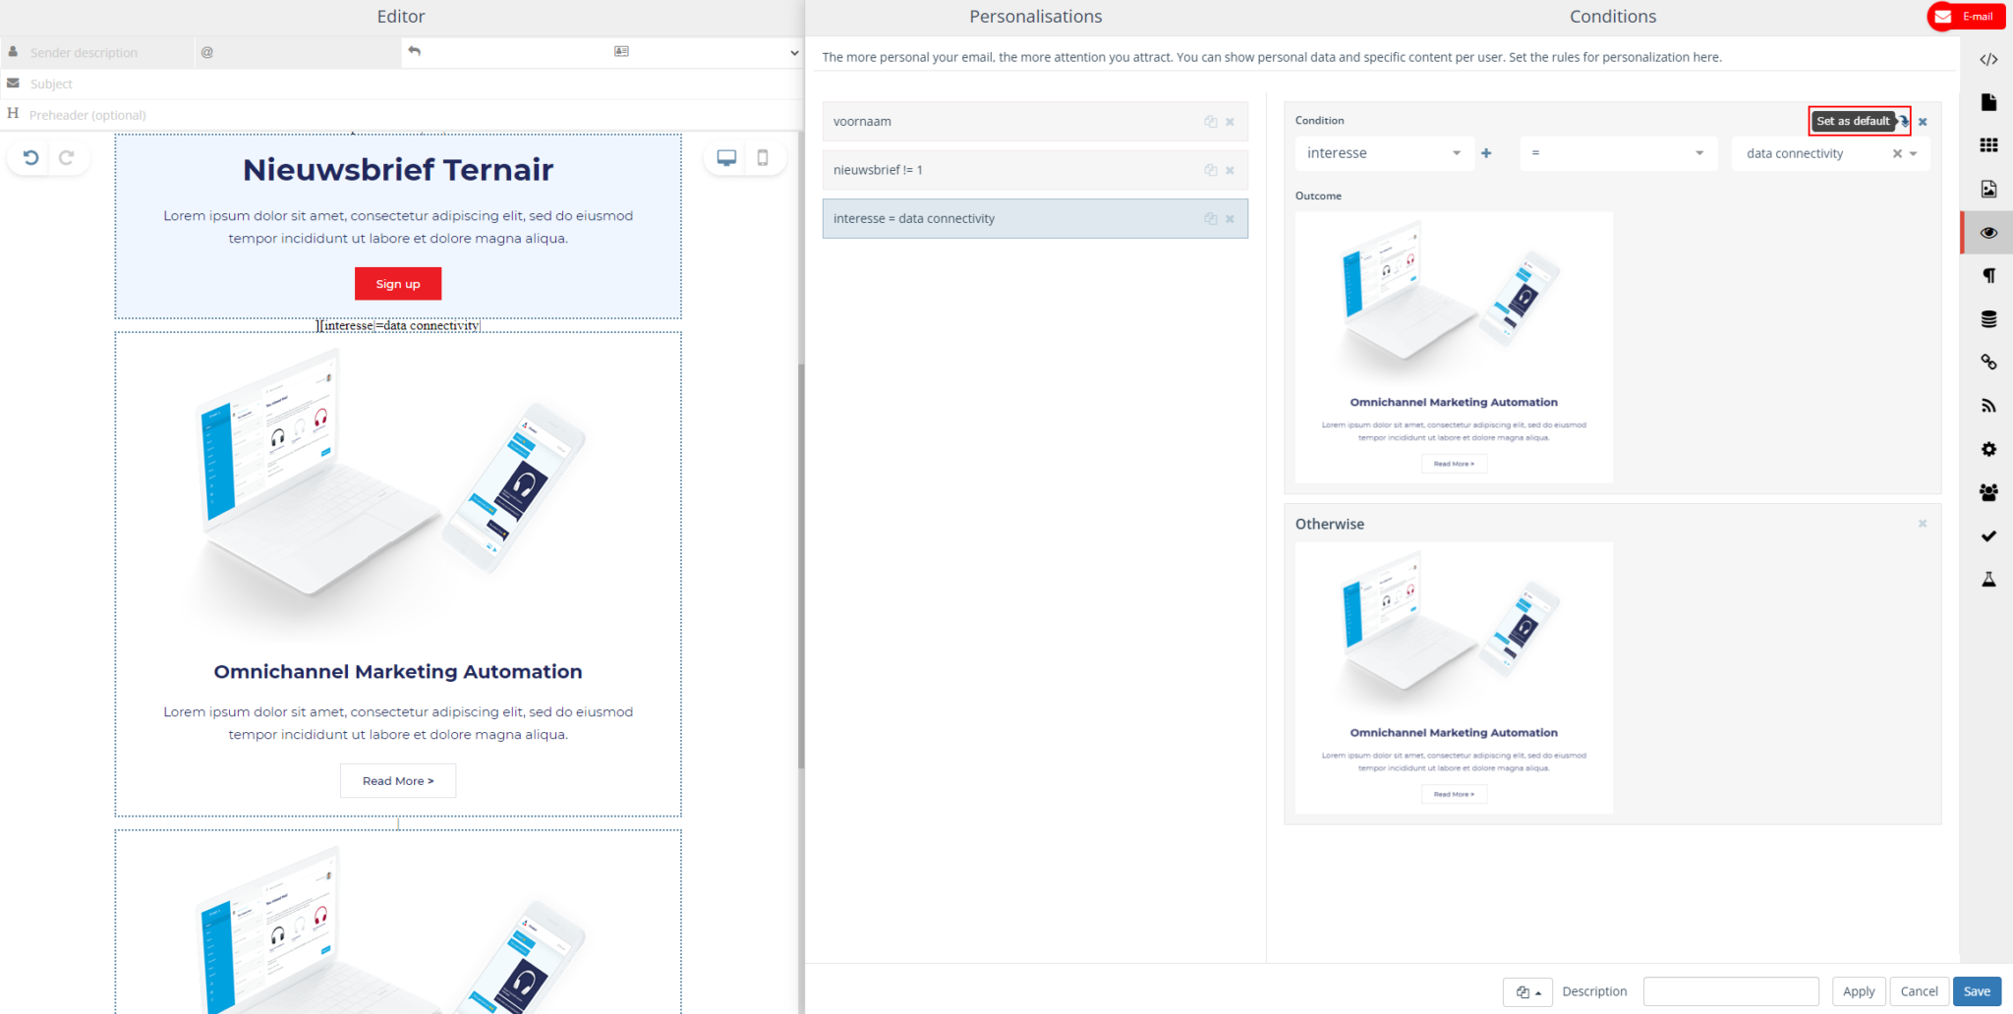
Task: Click the Cancel button
Action: [x=1919, y=991]
